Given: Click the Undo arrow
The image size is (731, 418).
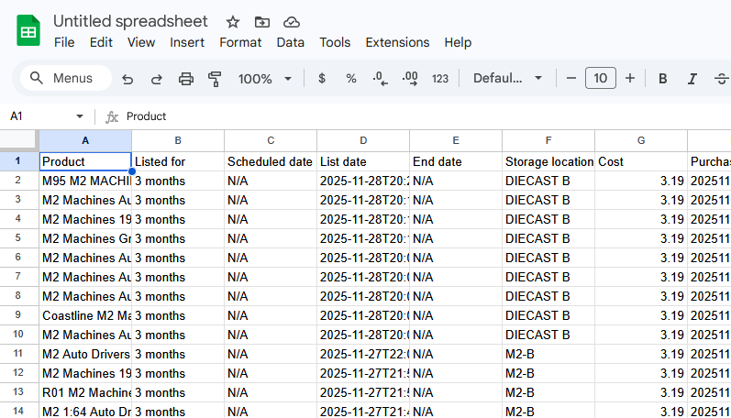Looking at the screenshot, I should tap(127, 79).
